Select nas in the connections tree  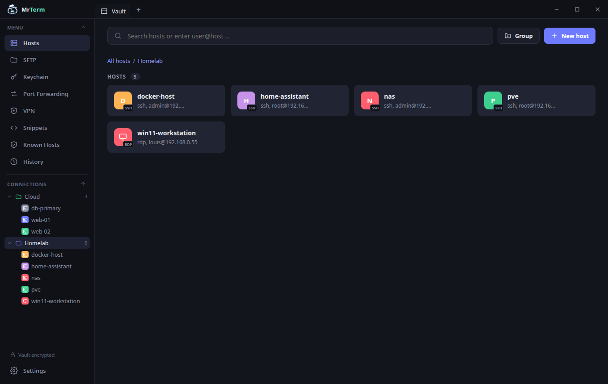(47, 278)
